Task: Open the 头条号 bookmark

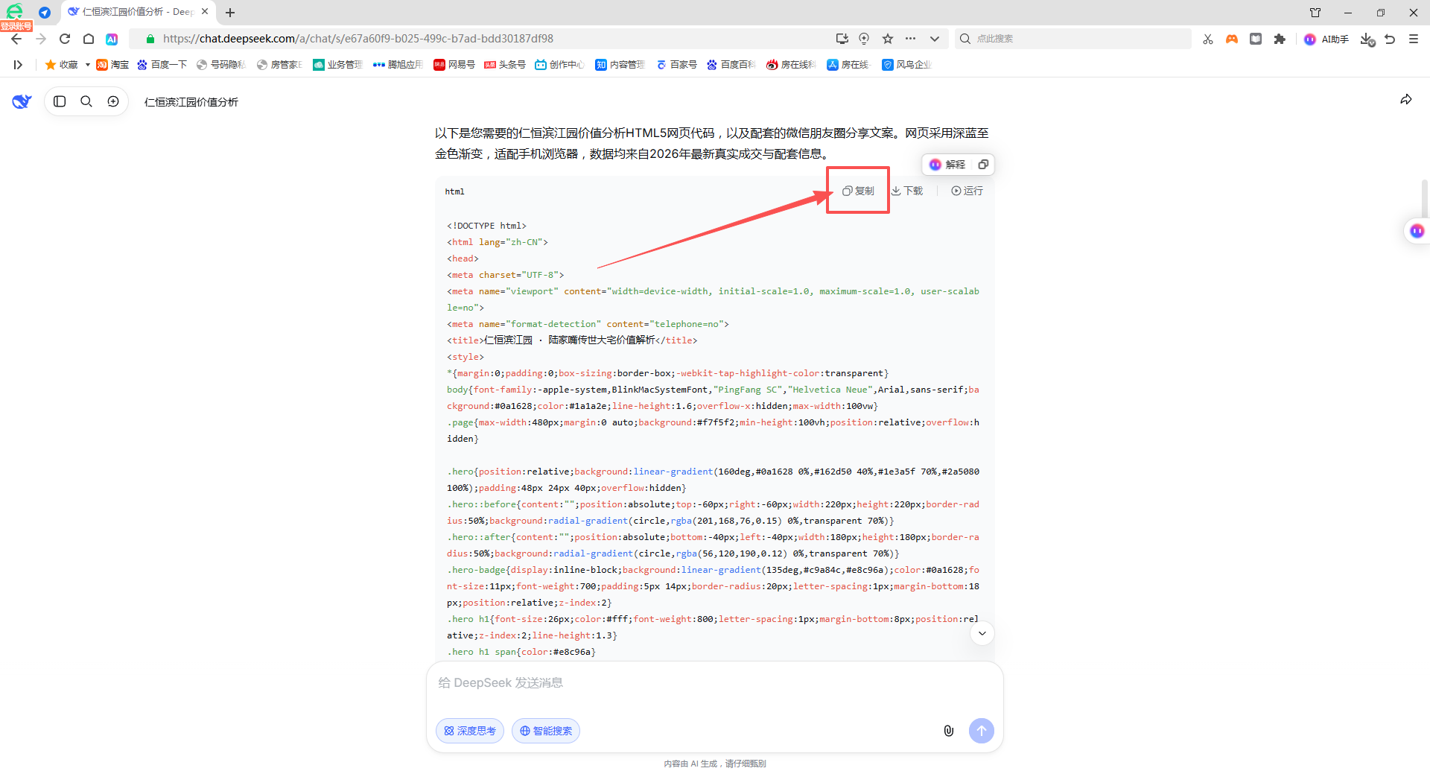Action: 505,65
